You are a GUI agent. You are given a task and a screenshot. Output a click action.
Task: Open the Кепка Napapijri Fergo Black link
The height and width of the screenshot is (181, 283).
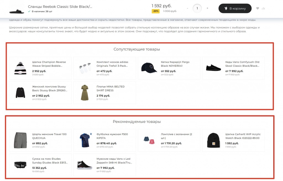tap(175, 64)
